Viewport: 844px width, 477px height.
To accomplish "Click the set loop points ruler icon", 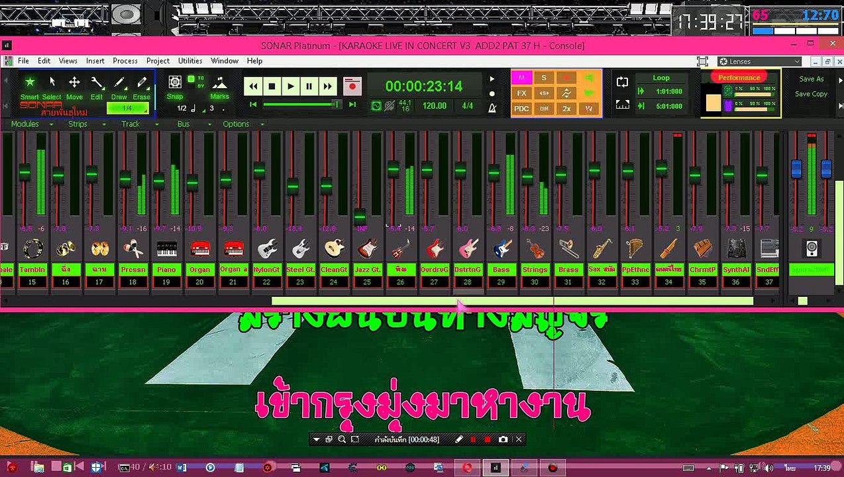I will point(623,105).
